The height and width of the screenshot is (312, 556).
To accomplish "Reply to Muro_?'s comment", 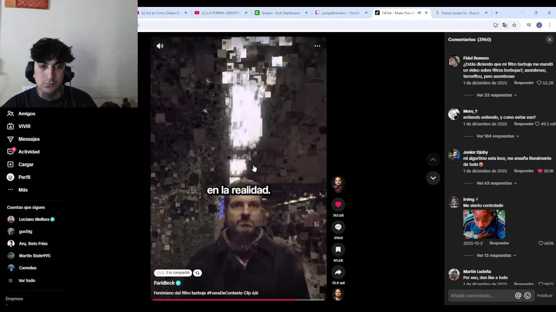I will click(524, 124).
